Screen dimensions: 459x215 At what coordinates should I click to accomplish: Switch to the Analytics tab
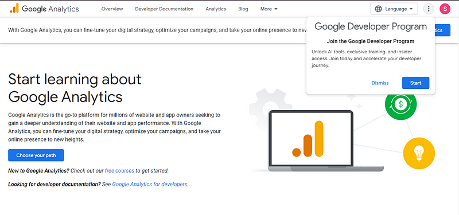pyautogui.click(x=216, y=9)
